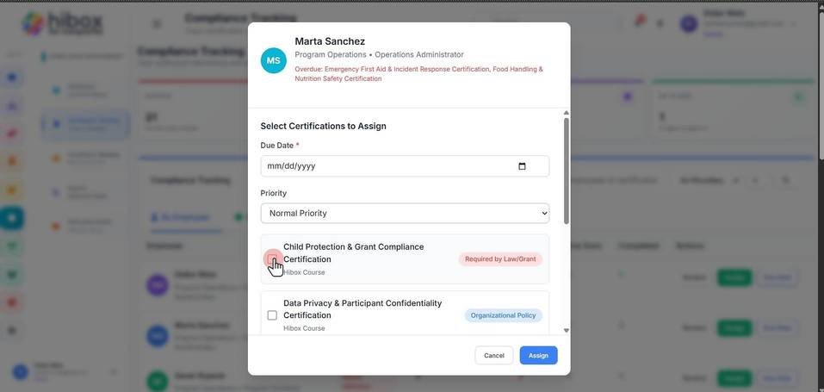Click the Organizational Policy badge

[x=503, y=315]
